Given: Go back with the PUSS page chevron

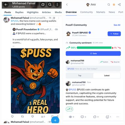Looking at the screenshot, I should [67, 5].
